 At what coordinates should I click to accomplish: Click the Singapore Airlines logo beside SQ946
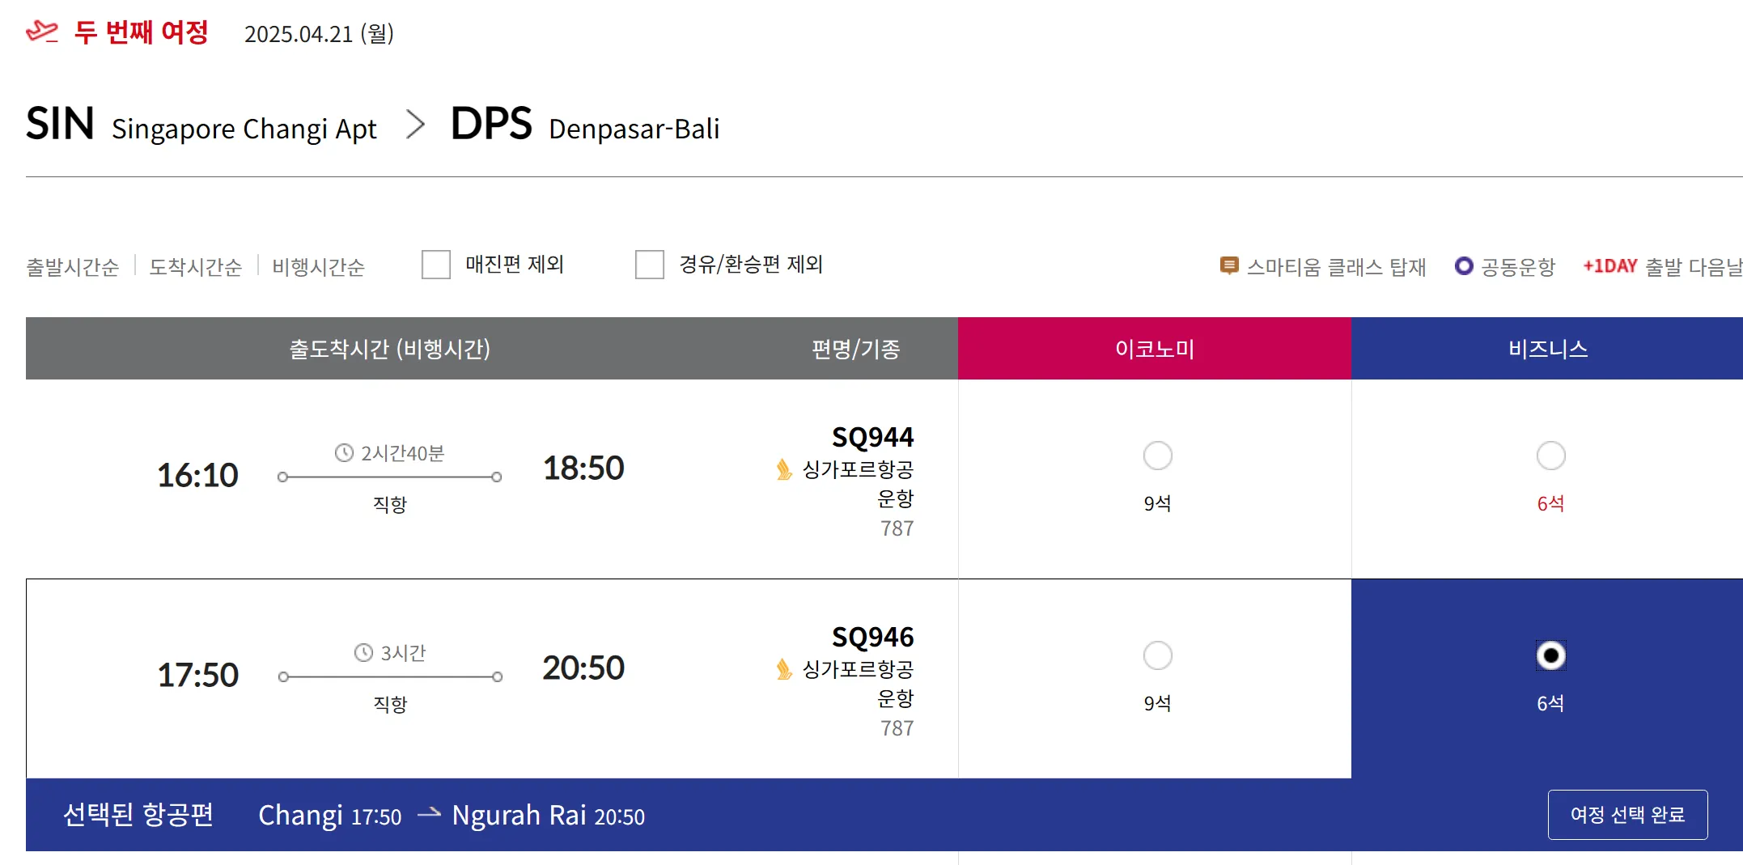tap(783, 669)
